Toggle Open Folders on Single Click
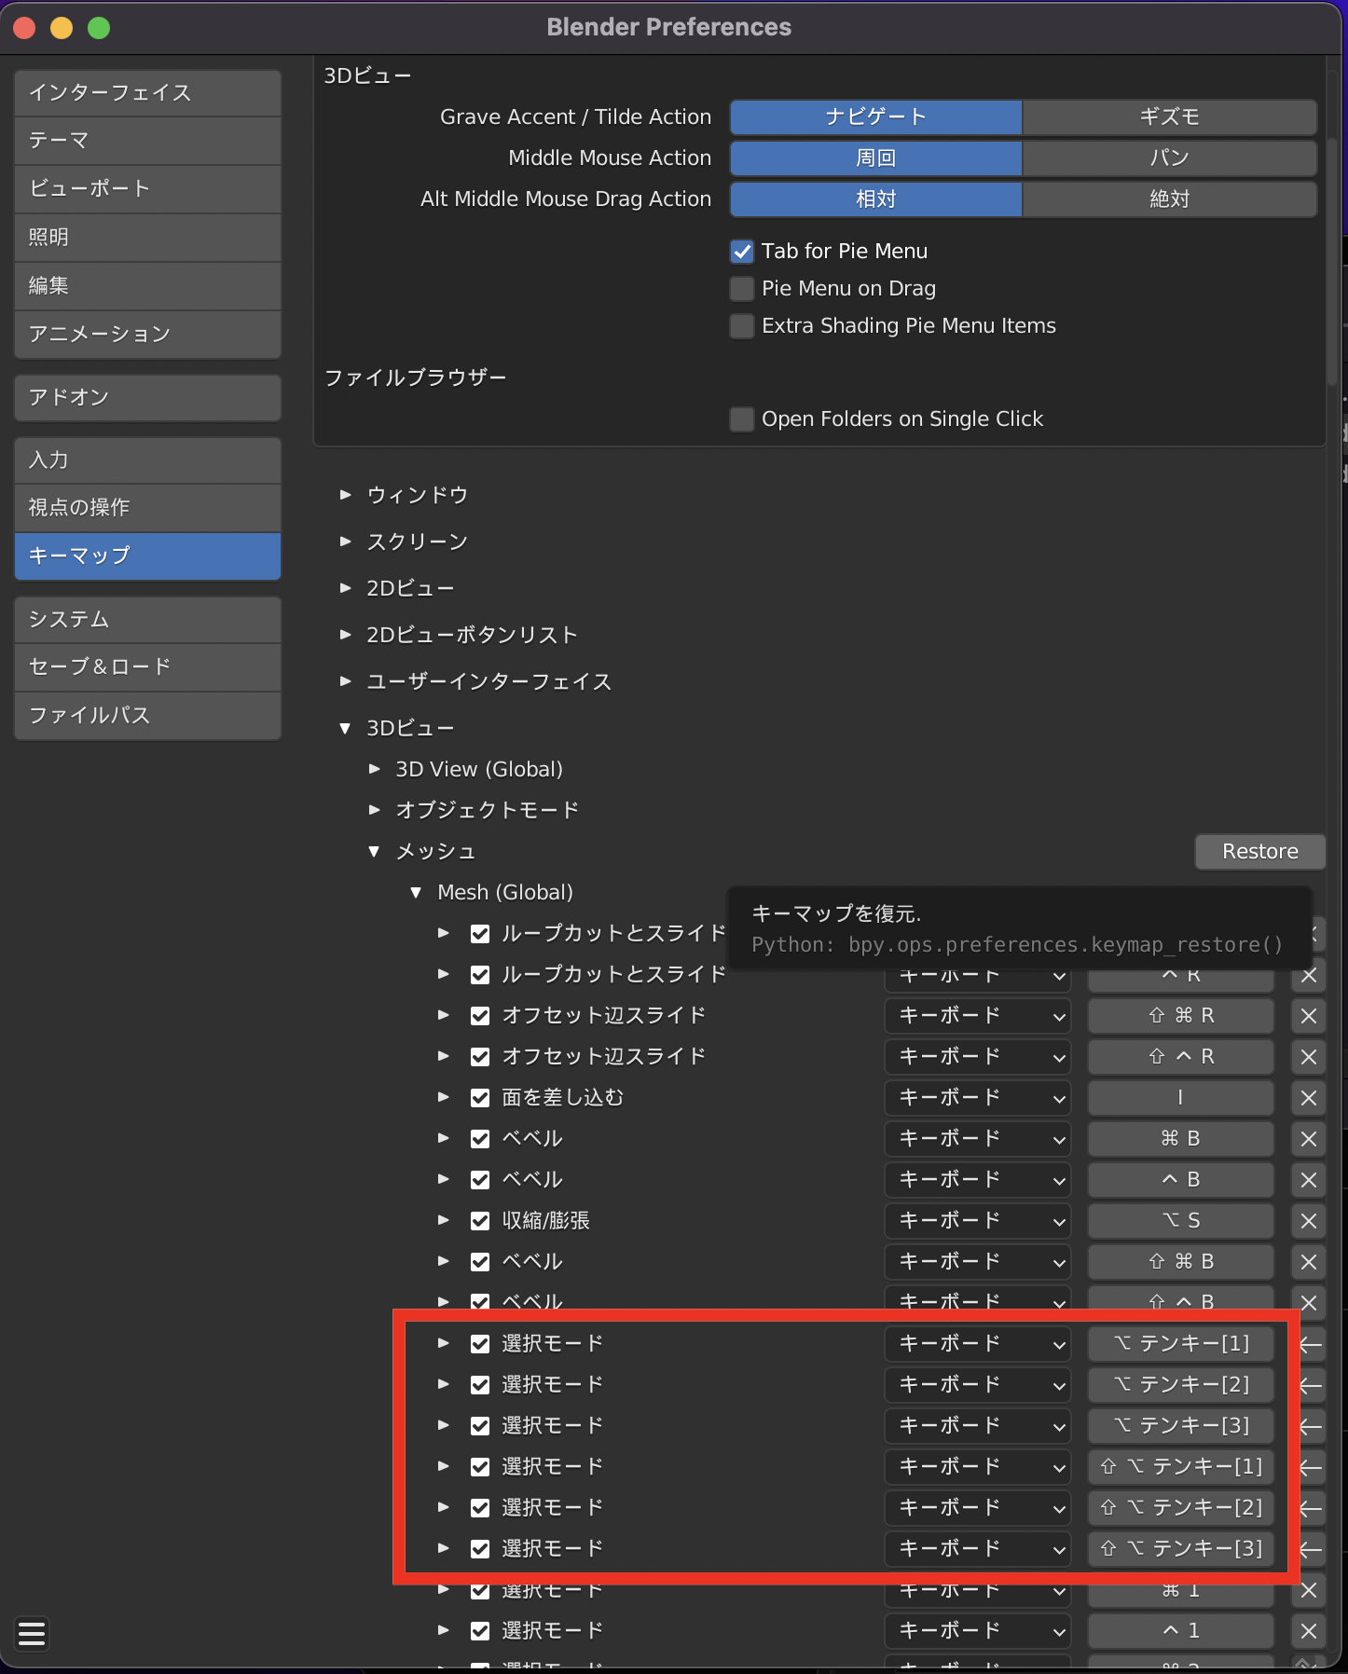This screenshot has height=1674, width=1348. click(742, 419)
